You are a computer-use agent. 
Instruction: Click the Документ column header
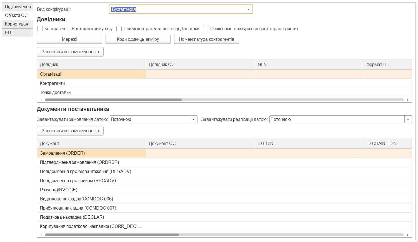(91, 143)
